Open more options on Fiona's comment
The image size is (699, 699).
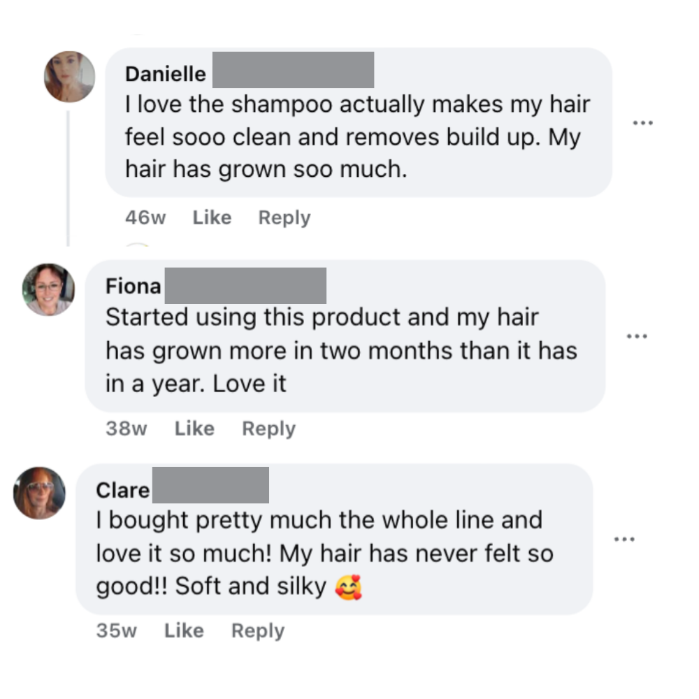tap(637, 336)
